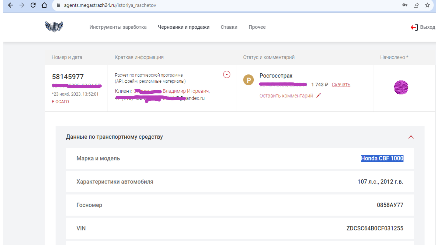Click the pencil icon beside leave comment
Viewport: 436px width, 245px height.
point(318,96)
